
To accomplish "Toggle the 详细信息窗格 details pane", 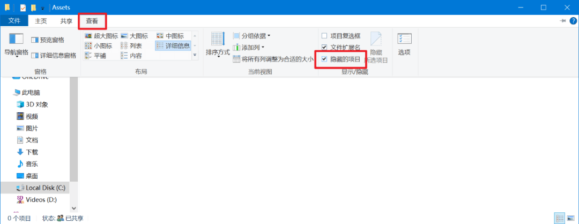I will click(54, 55).
